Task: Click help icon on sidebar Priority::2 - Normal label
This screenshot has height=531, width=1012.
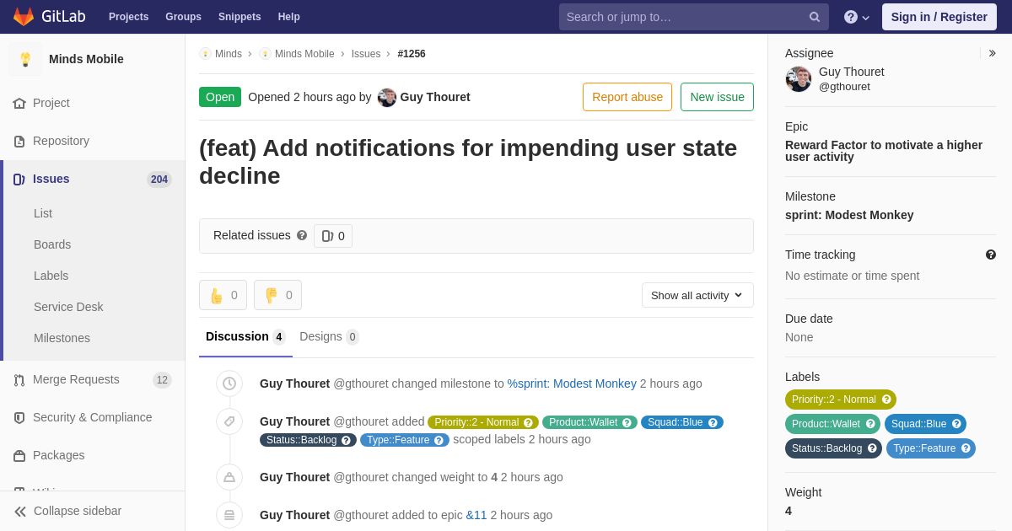Action: click(886, 400)
